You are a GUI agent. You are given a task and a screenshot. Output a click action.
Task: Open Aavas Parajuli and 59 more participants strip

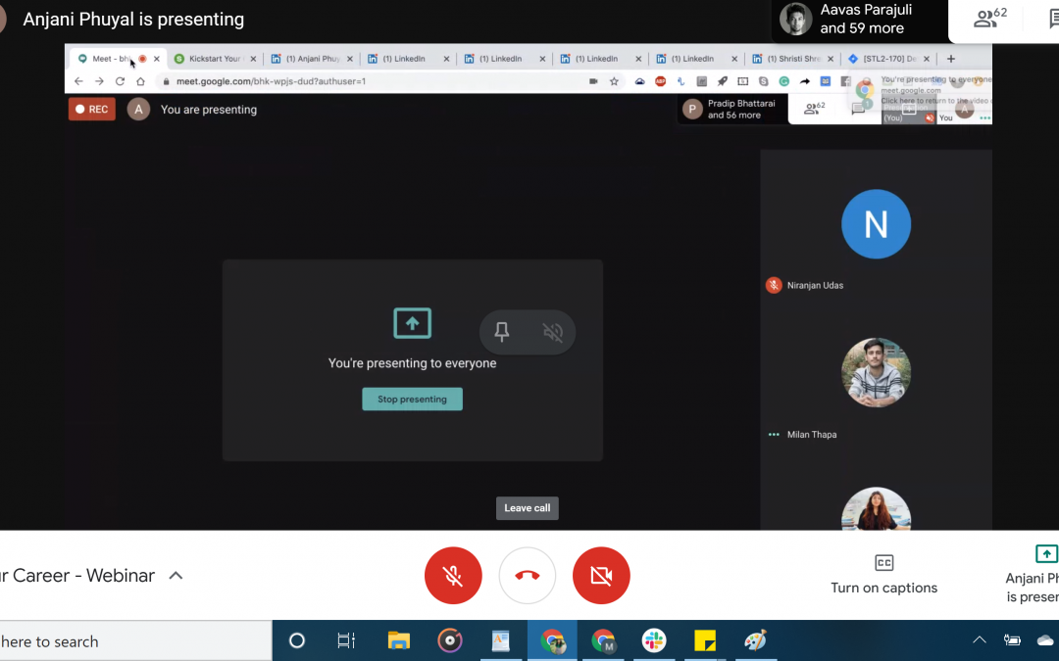(860, 19)
